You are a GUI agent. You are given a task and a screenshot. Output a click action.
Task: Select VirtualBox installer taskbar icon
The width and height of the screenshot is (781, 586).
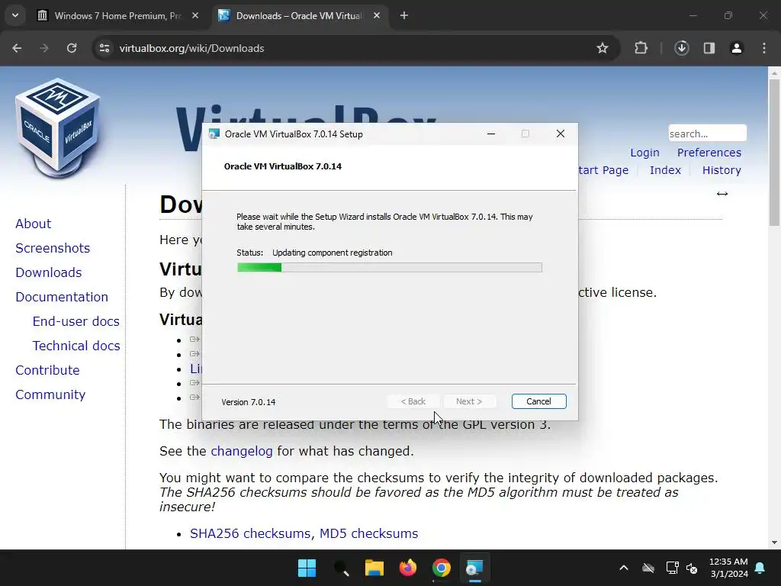(474, 568)
